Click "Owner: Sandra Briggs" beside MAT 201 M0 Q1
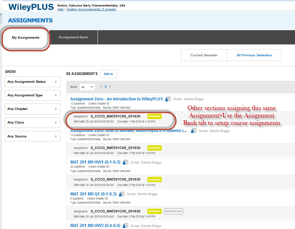The height and width of the screenshot is (229, 295). [x=142, y=194]
